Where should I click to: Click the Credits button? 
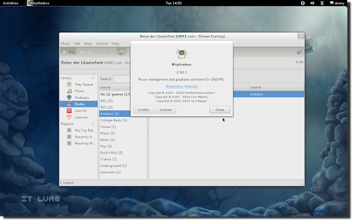click(x=144, y=110)
